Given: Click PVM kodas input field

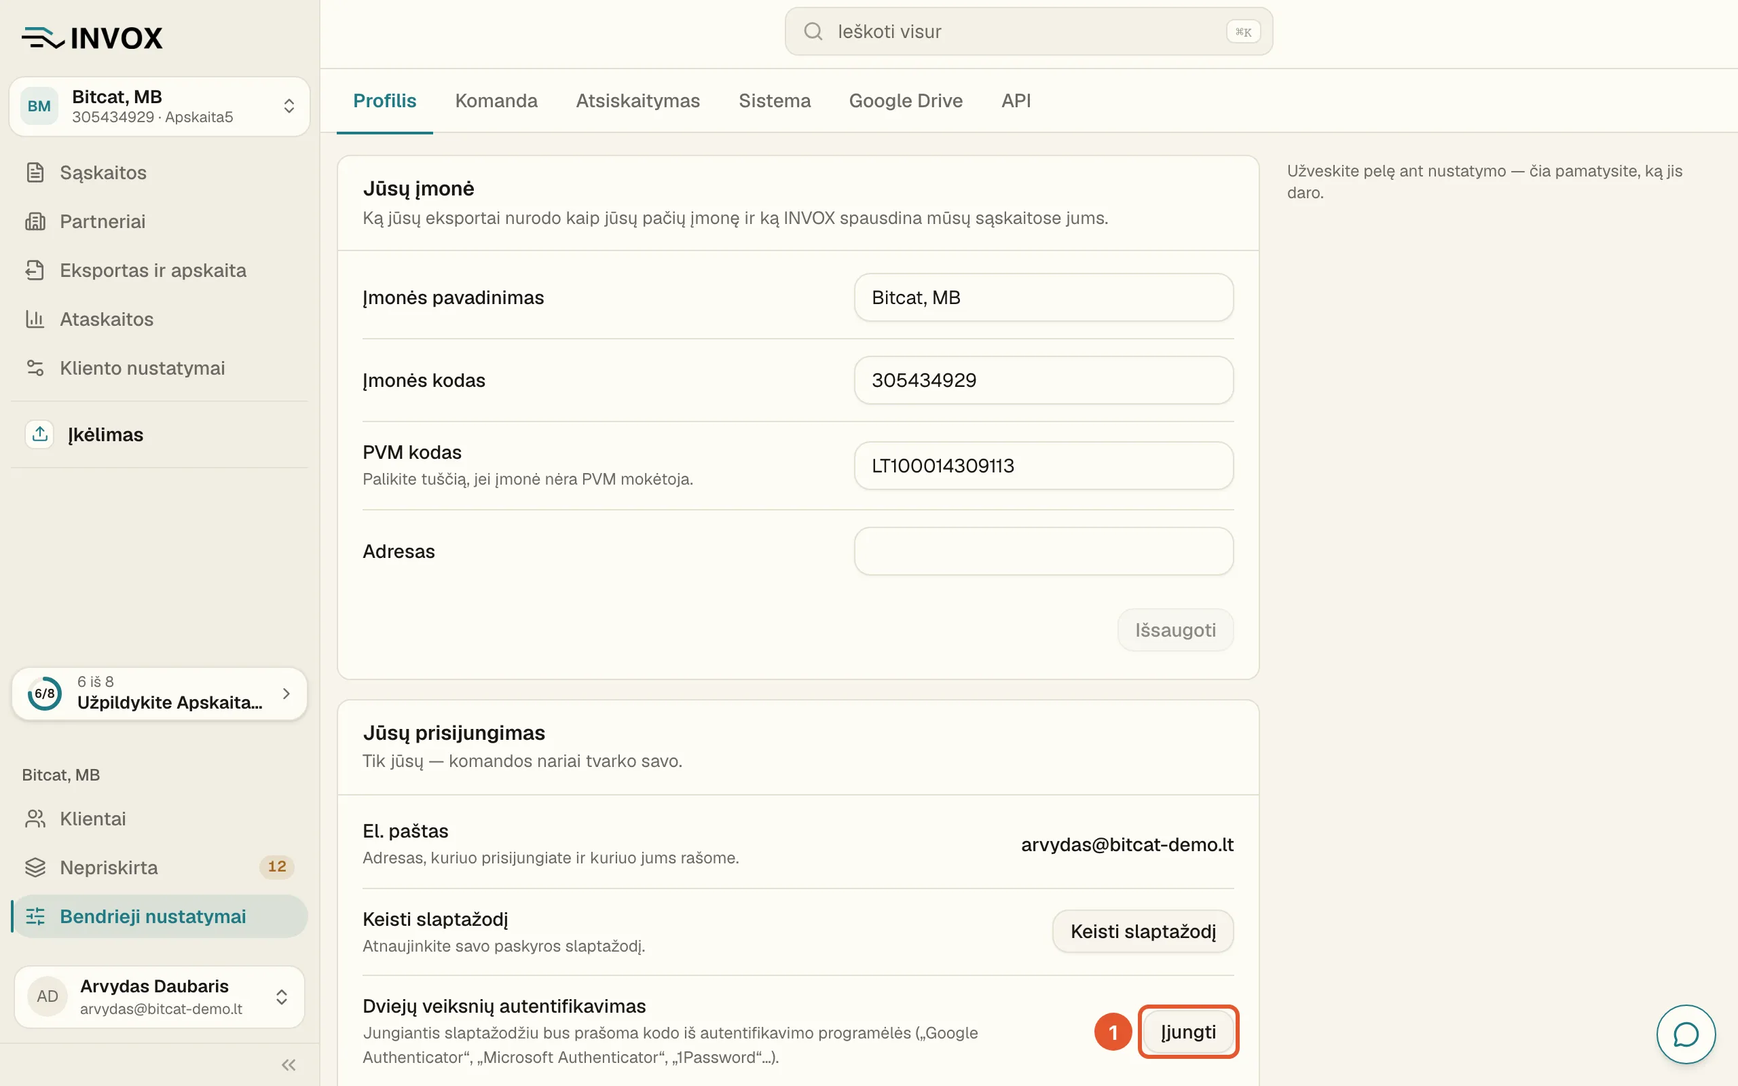Looking at the screenshot, I should coord(1043,466).
